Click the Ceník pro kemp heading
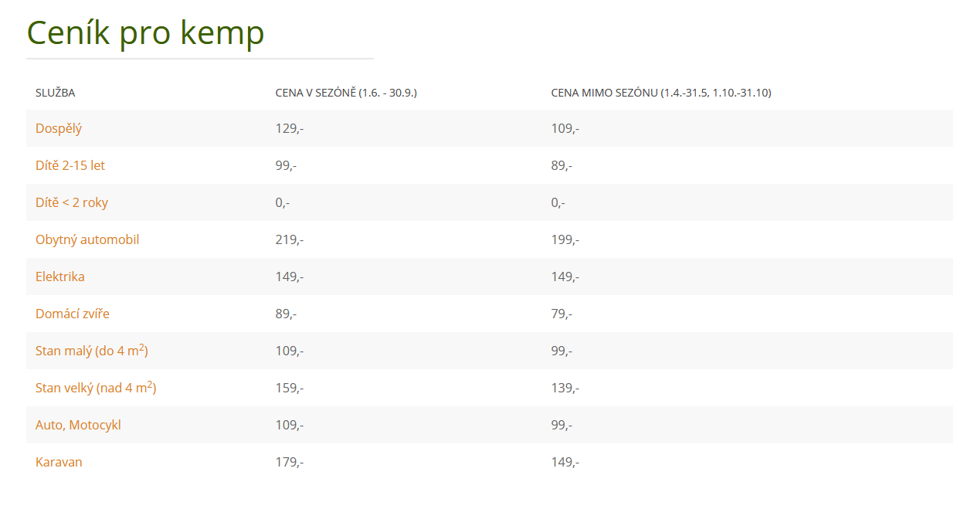957x509 pixels. tap(145, 32)
